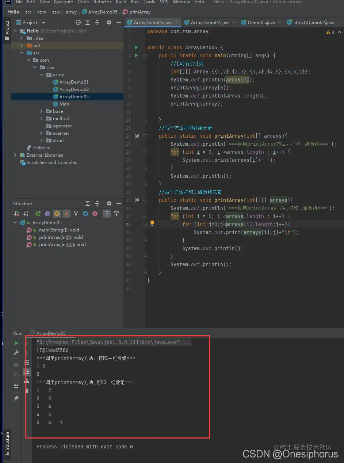This screenshot has height=463, width=344.
Task: Collapse the Hello project root node
Action: point(15,31)
